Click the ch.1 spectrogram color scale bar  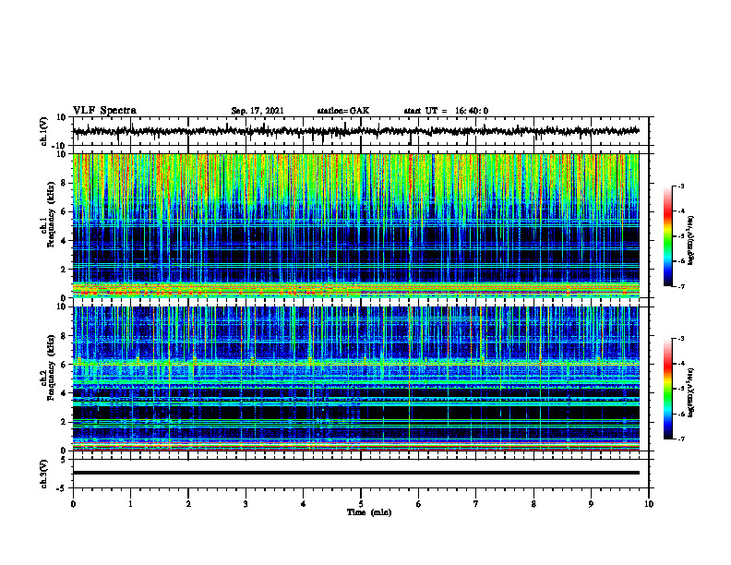tap(667, 236)
